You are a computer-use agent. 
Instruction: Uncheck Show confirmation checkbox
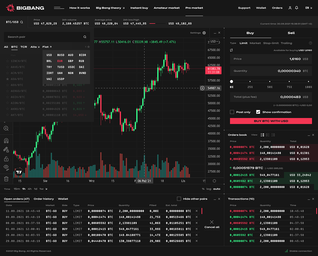(x=258, y=112)
